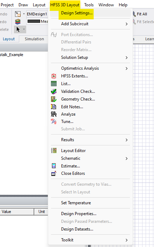
Task: Open the Tools menu
Action: pyautogui.click(x=89, y=5)
